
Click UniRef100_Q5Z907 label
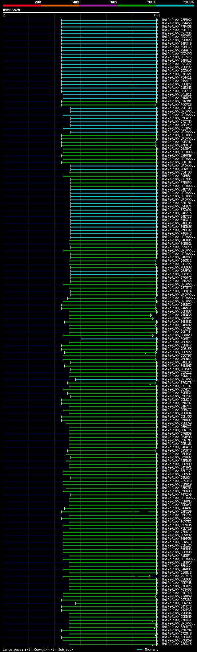pos(177,71)
